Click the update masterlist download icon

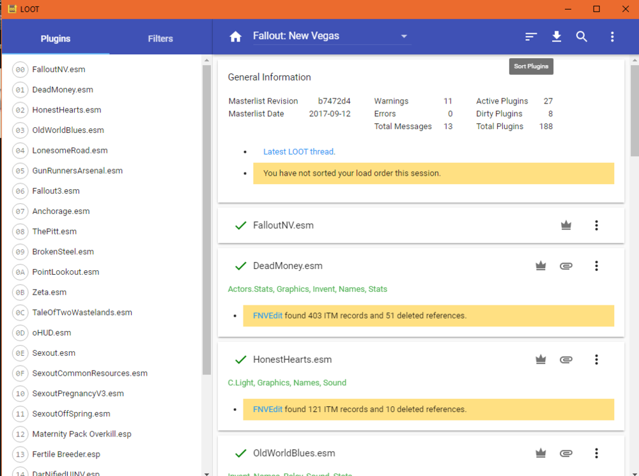click(x=557, y=36)
